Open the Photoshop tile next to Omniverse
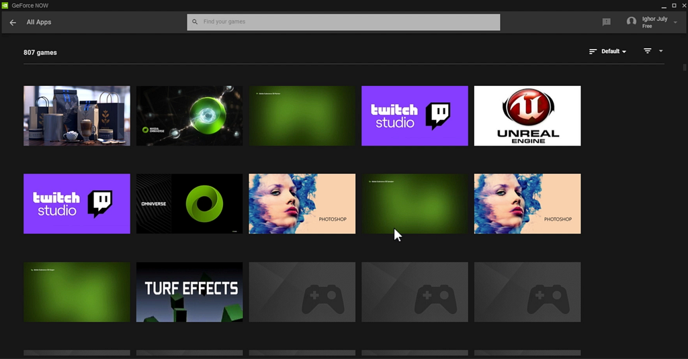The image size is (688, 359). pyautogui.click(x=302, y=204)
